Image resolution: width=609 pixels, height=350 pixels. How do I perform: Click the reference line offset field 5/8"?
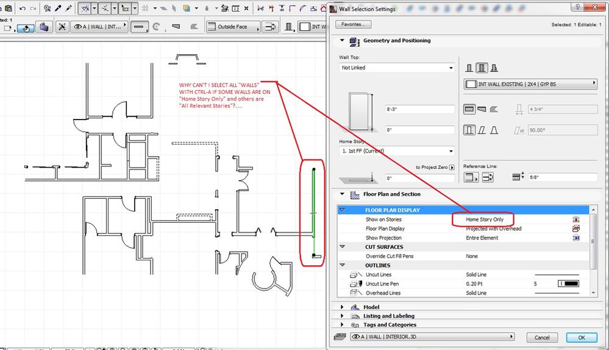(563, 177)
